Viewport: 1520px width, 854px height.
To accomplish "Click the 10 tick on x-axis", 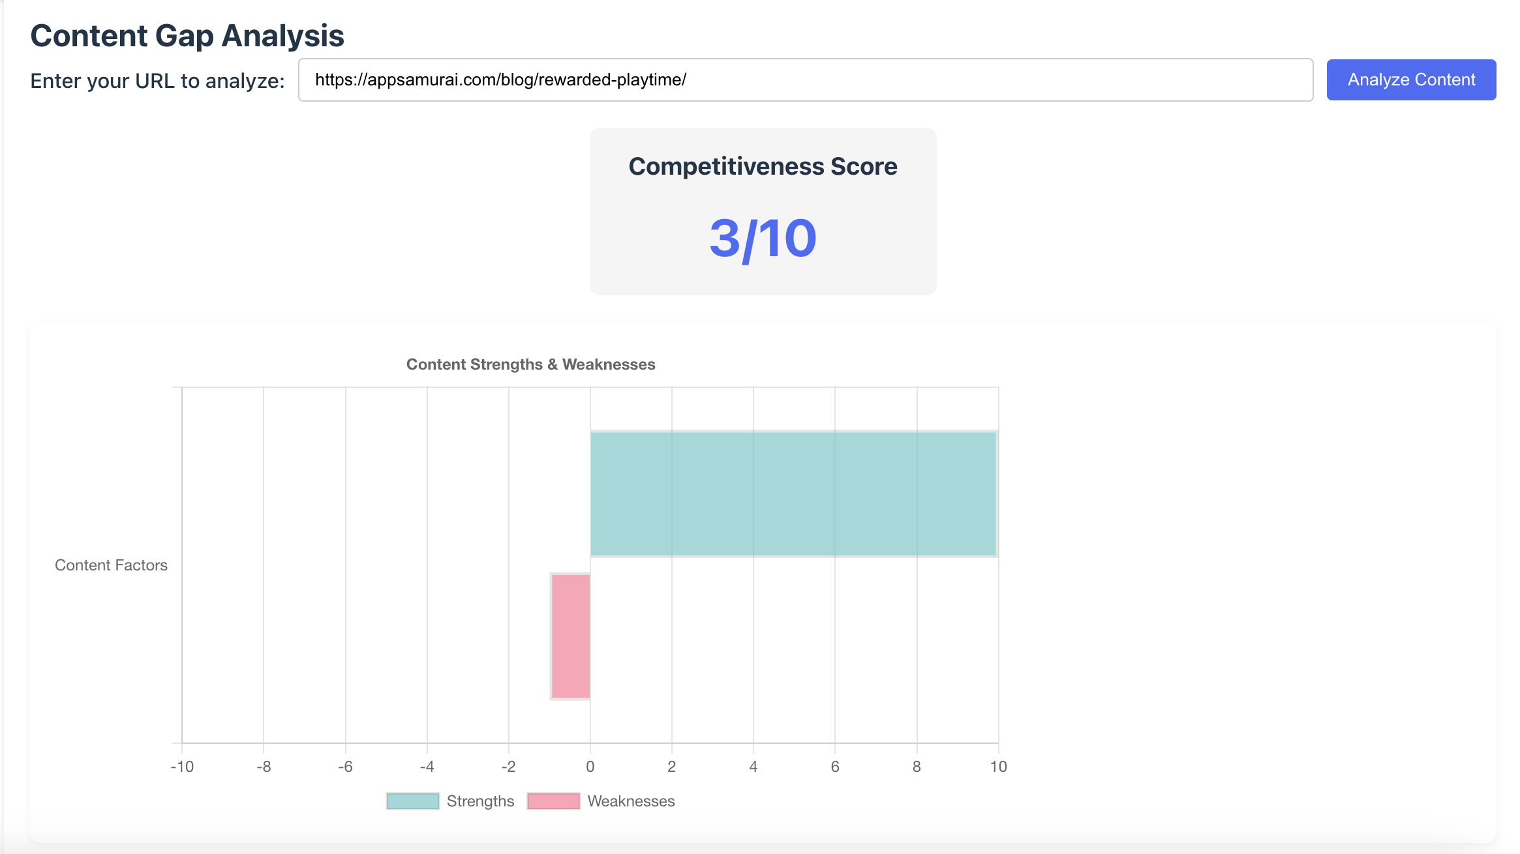I will (998, 767).
